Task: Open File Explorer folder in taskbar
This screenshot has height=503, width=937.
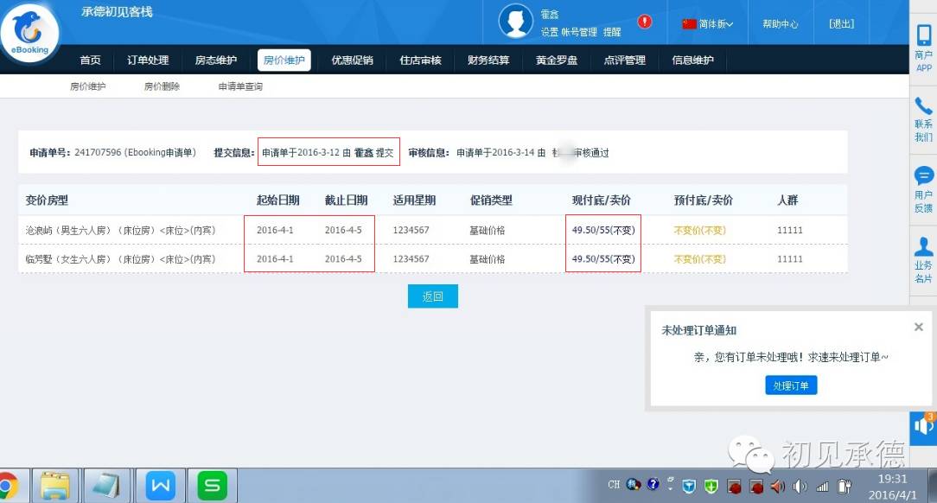Action: [55, 486]
